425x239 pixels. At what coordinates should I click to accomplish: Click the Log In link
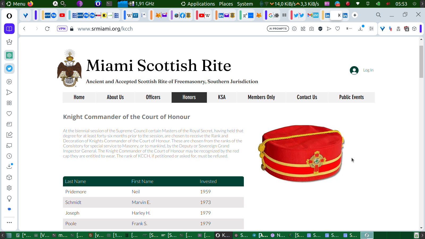pos(368,70)
